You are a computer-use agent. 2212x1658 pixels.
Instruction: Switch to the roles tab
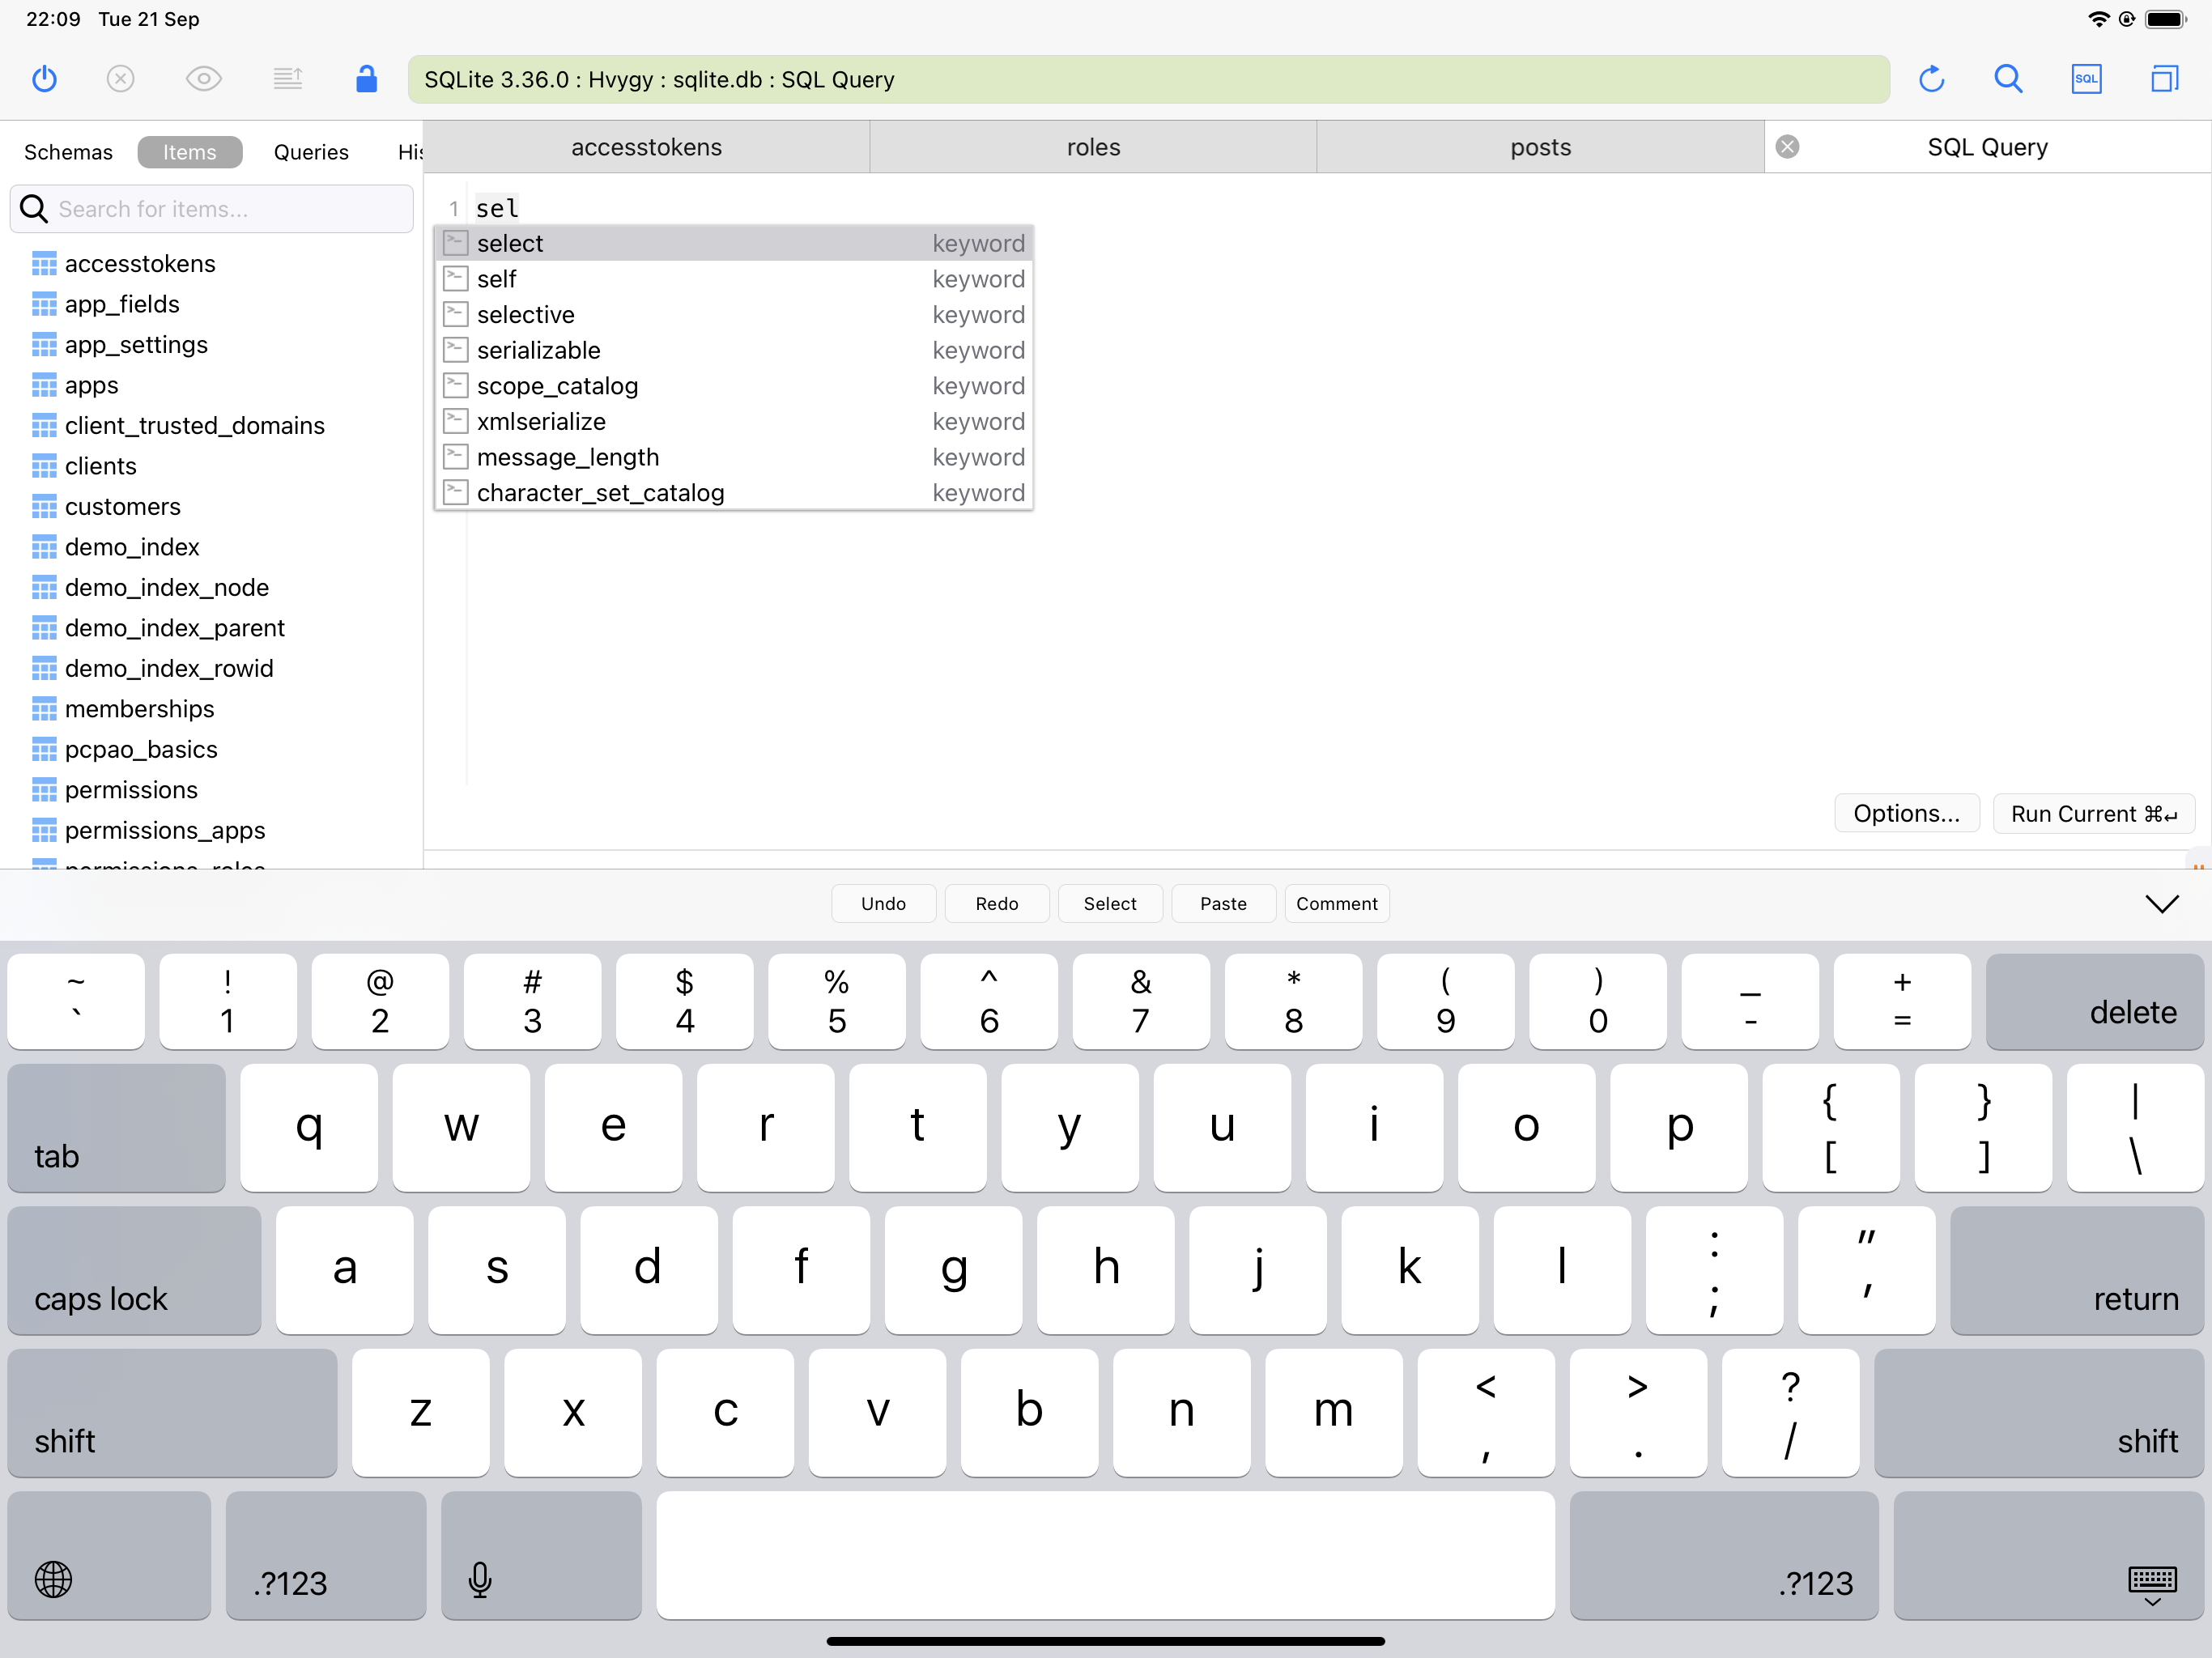point(1093,147)
